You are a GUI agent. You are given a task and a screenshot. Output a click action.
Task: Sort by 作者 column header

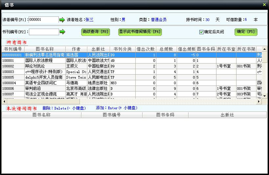pyautogui.click(x=76, y=49)
